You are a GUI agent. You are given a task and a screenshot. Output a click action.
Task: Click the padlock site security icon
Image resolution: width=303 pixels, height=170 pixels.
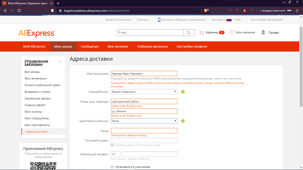[x=60, y=11]
